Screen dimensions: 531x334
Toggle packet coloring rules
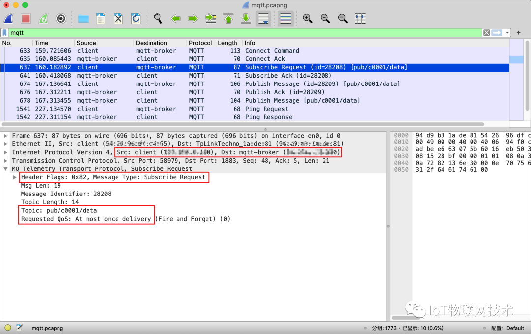(x=285, y=19)
